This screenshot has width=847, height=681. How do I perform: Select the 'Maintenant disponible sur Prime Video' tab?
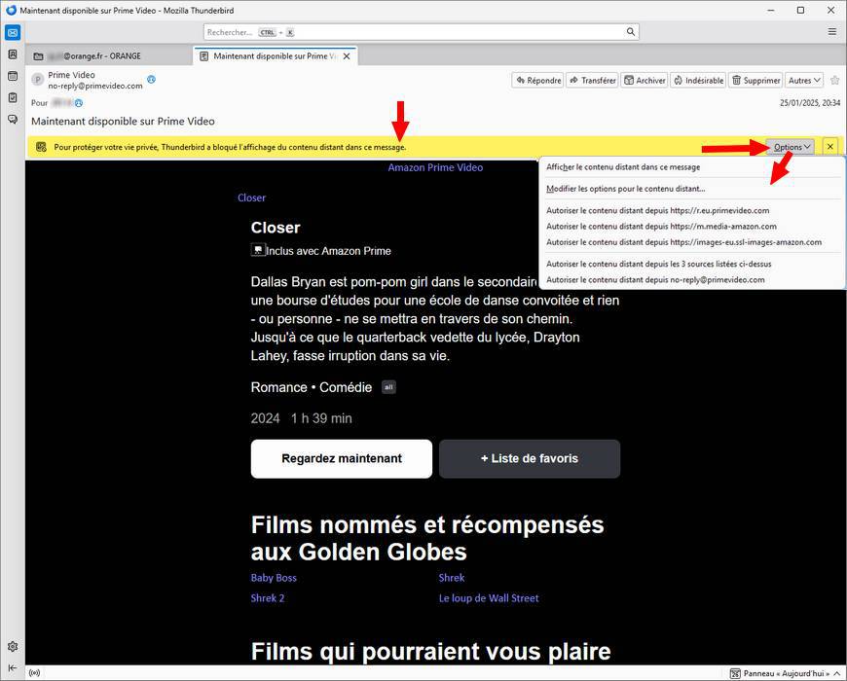[x=275, y=56]
